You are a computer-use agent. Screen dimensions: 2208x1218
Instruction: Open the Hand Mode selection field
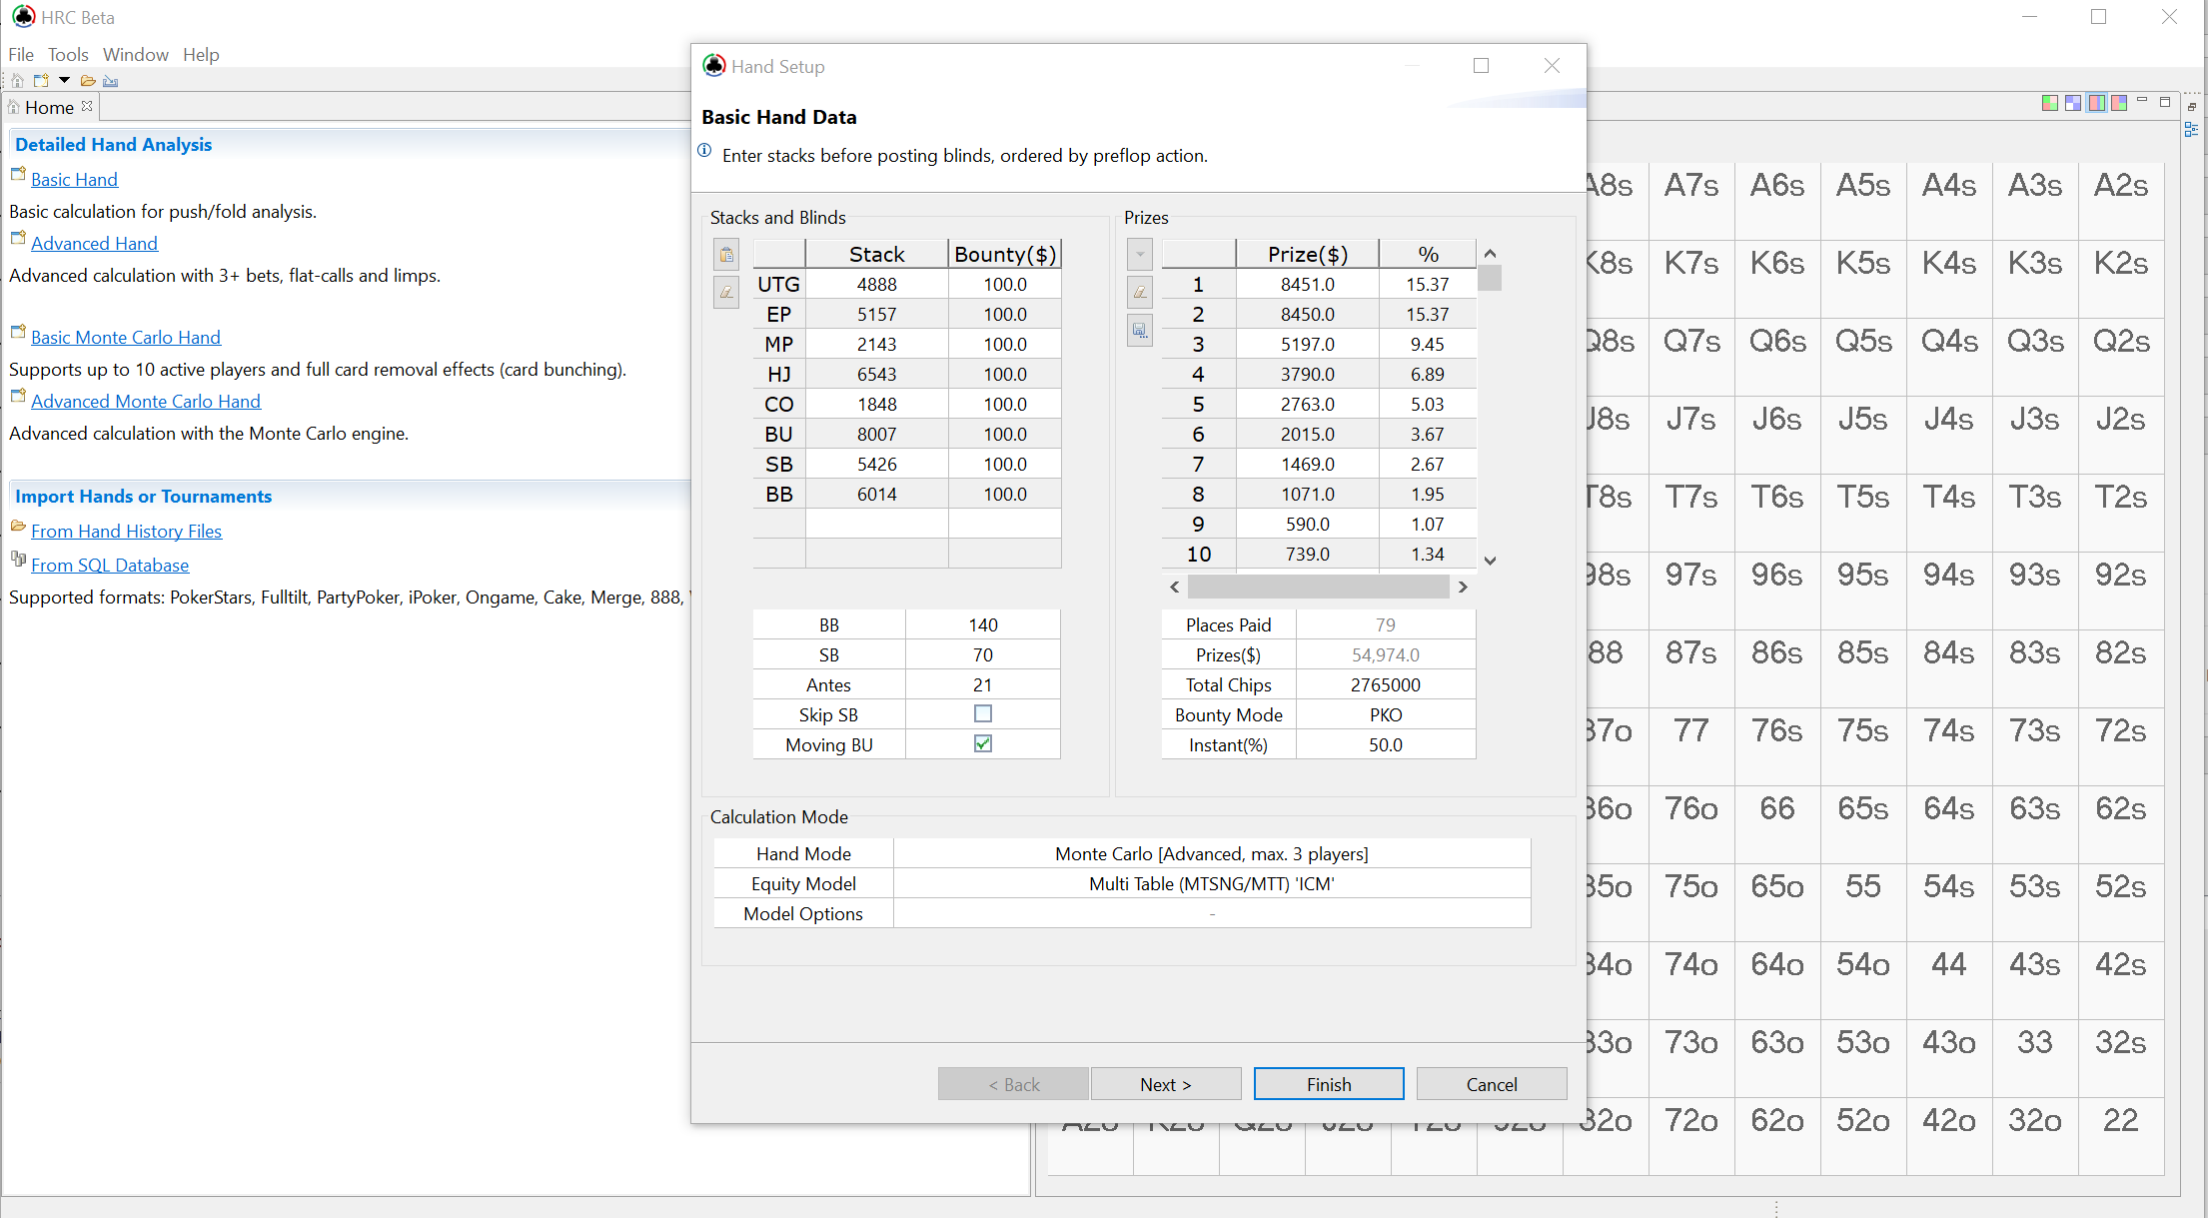tap(1211, 853)
